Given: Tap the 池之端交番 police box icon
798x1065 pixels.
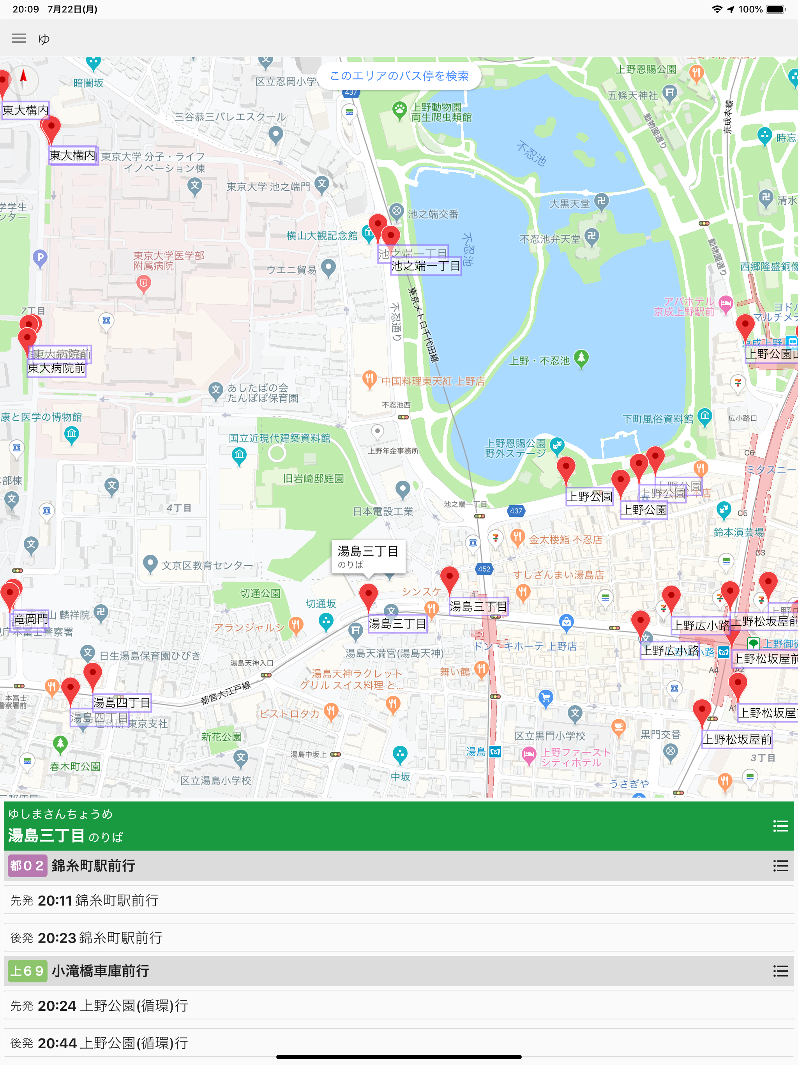Looking at the screenshot, I should [396, 211].
